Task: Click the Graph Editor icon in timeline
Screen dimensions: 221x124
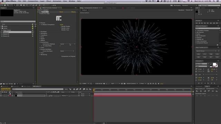Action: coord(90,89)
